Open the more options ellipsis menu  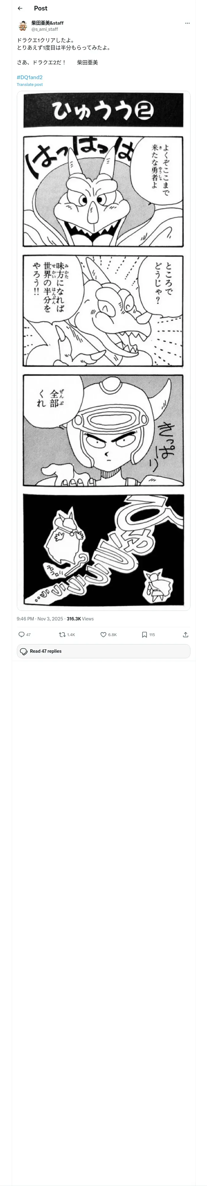[x=187, y=23]
